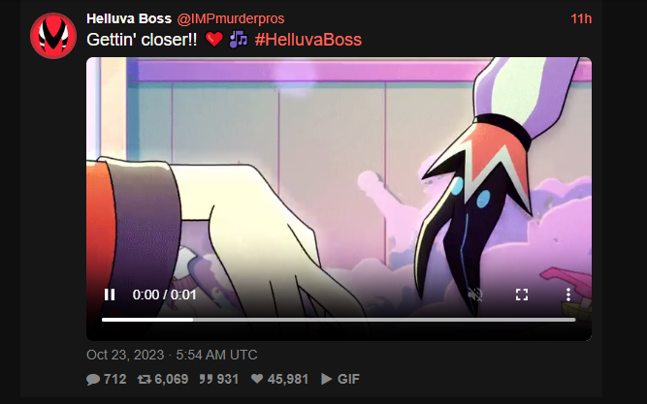Pause the video with the pause button
647x404 pixels.
(110, 295)
